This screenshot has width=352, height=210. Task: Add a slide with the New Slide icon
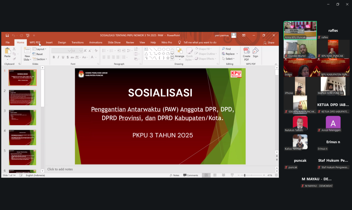pyautogui.click(x=27, y=52)
